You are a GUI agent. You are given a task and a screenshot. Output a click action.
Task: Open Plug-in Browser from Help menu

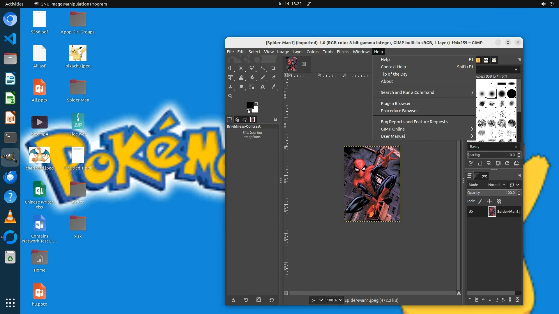pos(395,104)
